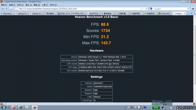The height and width of the screenshot is (110, 196).
Task: Open address bar history dropdown arrow
Action: click(x=144, y=9)
